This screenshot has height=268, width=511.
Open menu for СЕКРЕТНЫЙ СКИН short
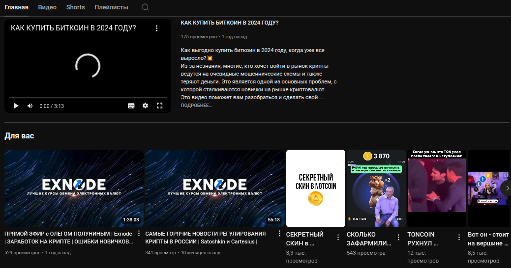pyautogui.click(x=338, y=238)
